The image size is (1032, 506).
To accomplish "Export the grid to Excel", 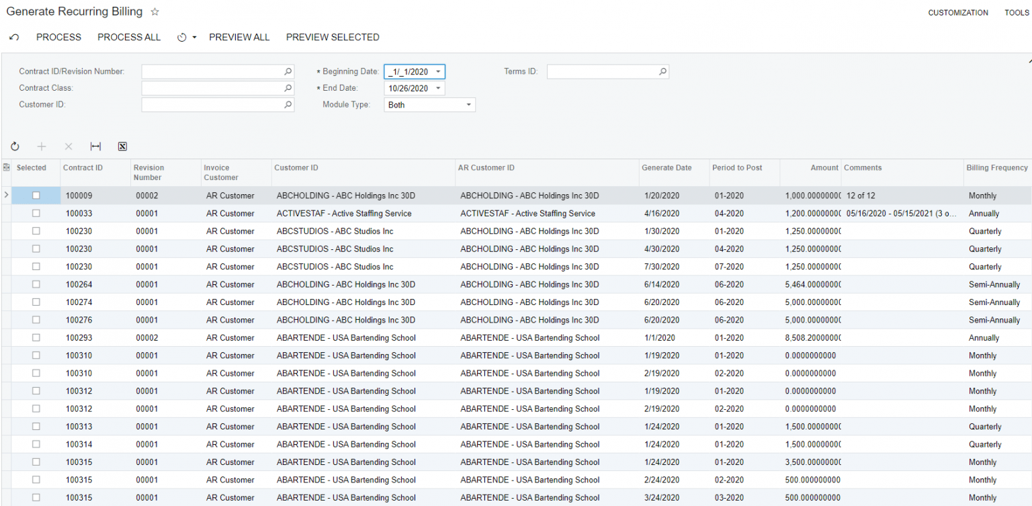I will pyautogui.click(x=122, y=146).
